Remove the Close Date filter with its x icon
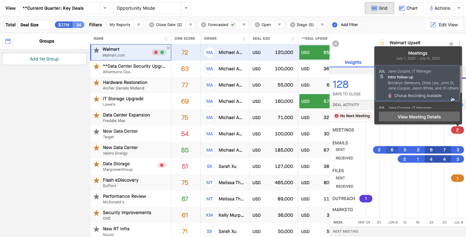 pos(151,25)
